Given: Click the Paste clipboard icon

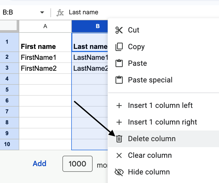Looking at the screenshot, I should pos(119,63).
